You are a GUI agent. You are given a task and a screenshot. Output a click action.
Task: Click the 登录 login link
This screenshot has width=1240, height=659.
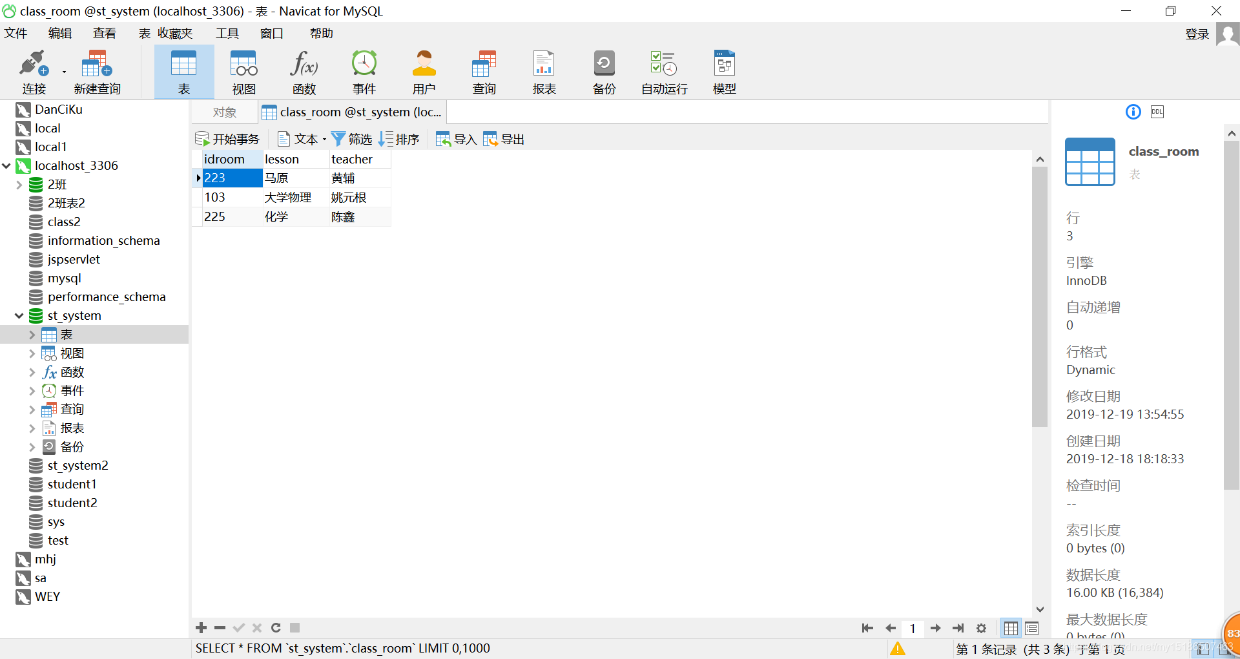(1197, 34)
